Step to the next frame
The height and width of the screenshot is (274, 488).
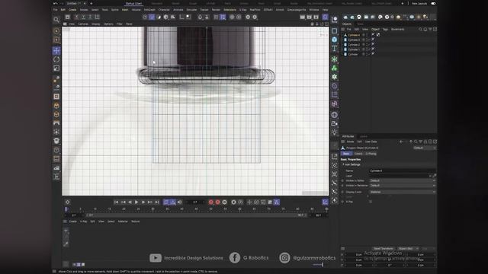point(143,202)
